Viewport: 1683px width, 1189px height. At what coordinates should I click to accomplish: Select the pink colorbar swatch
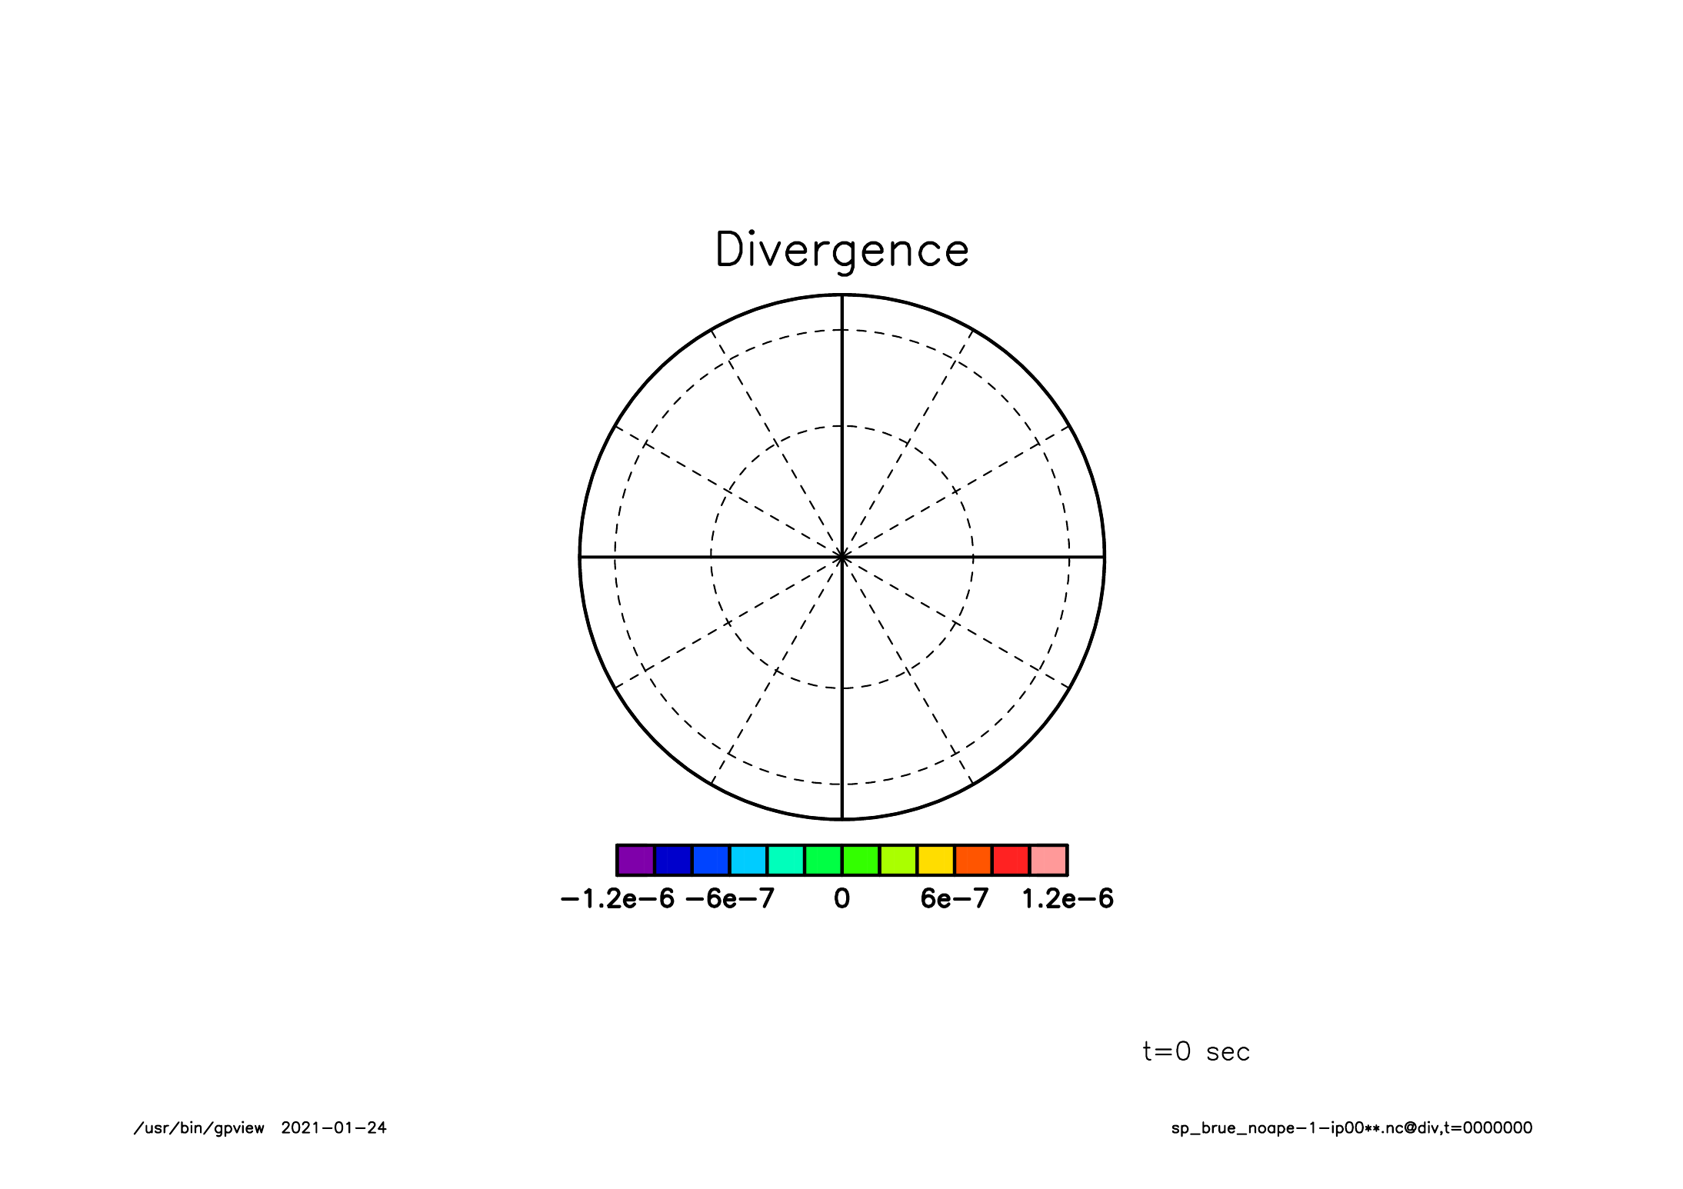click(x=1048, y=860)
